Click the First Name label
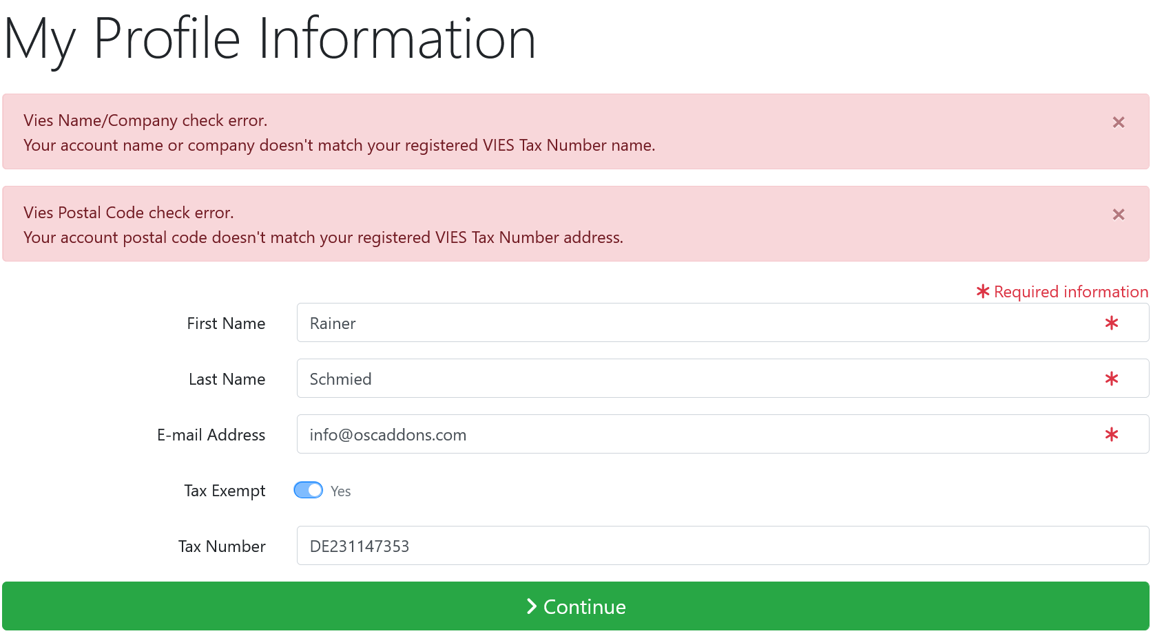This screenshot has height=638, width=1153. pyautogui.click(x=226, y=323)
